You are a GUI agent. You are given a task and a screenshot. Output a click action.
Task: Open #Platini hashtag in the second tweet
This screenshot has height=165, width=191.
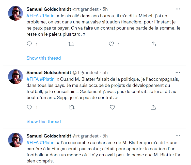pos(48,79)
